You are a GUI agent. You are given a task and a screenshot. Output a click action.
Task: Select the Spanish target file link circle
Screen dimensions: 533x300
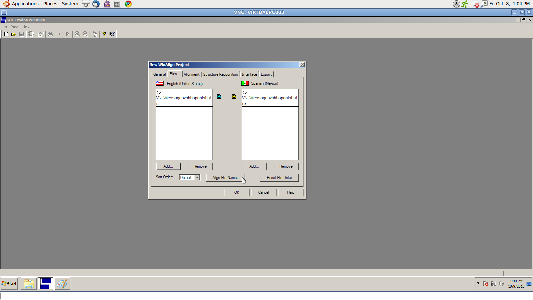[245, 92]
